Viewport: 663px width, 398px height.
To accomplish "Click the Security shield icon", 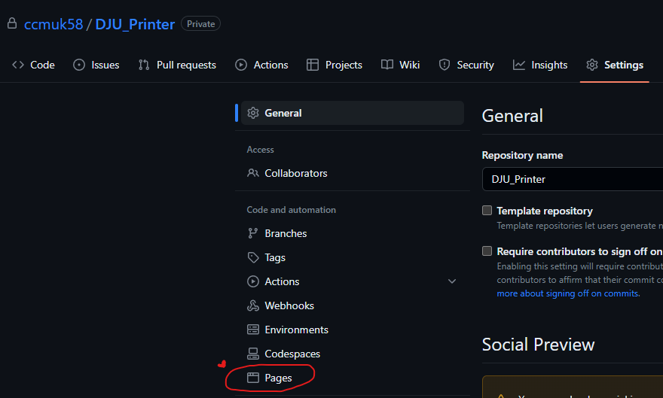I will 445,65.
